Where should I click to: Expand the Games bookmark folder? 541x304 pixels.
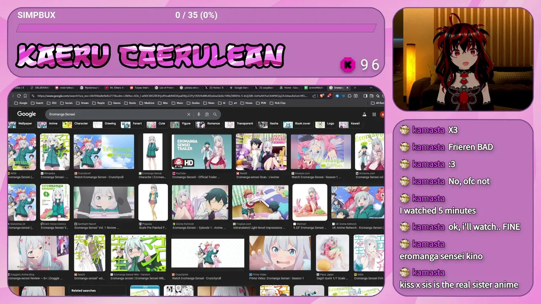pyautogui.click(x=115, y=103)
